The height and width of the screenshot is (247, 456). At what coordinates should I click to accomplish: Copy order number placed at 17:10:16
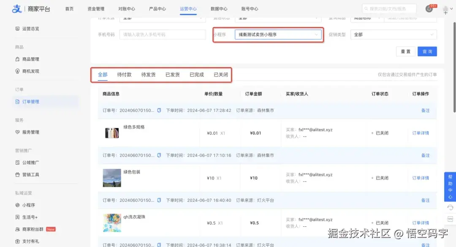(159, 155)
